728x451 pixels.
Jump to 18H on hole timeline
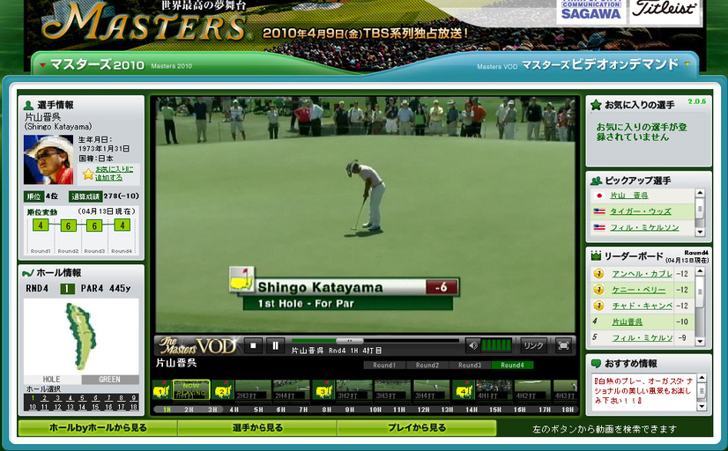point(568,410)
